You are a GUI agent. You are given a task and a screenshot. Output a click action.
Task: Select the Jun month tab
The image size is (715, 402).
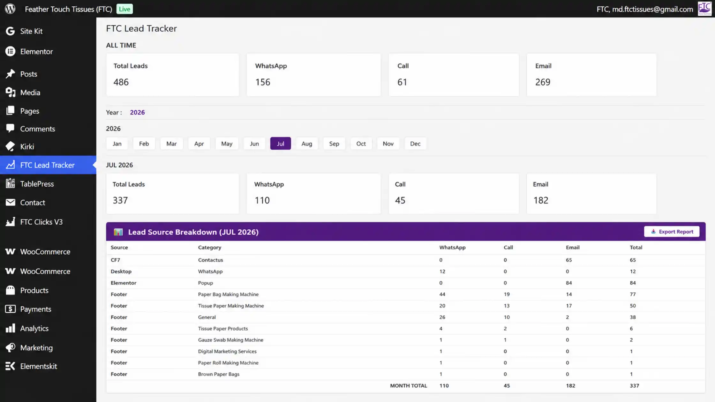pos(254,144)
